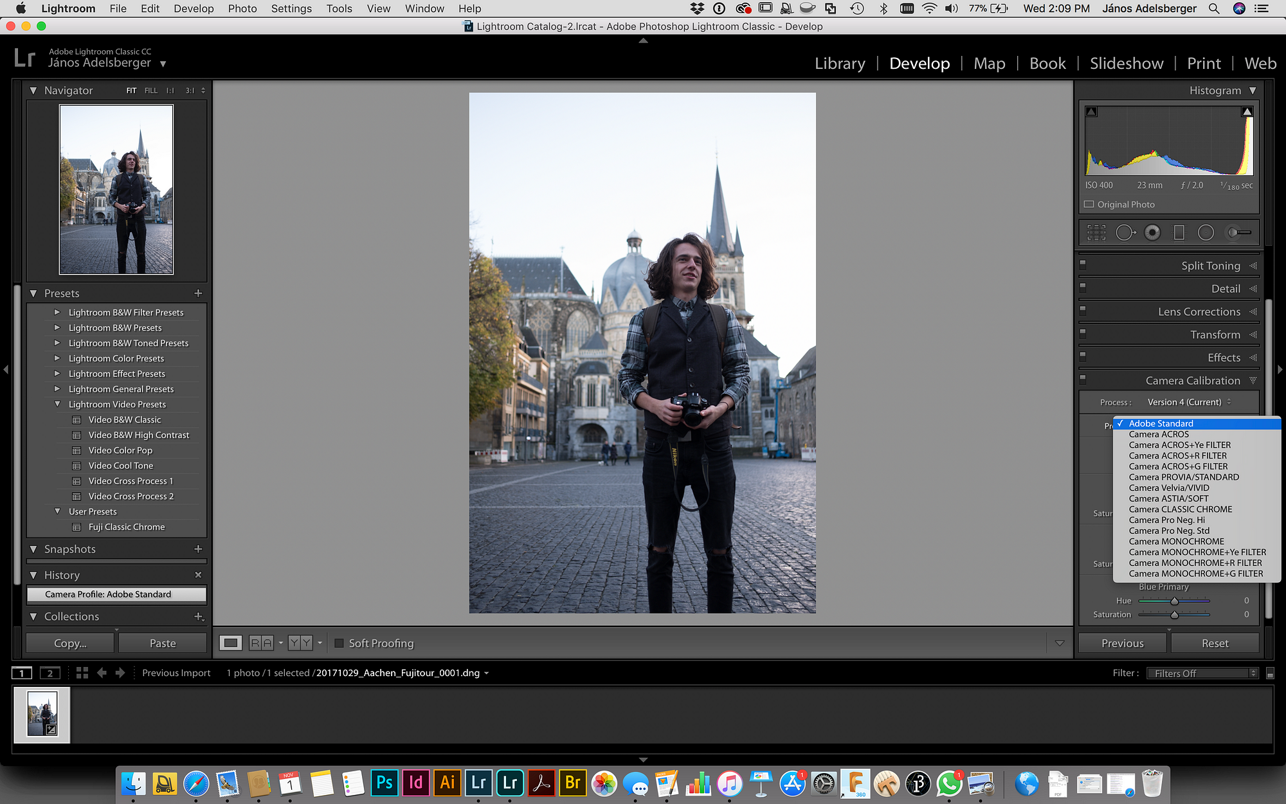
Task: Toggle Camera Calibration panel switch
Action: click(x=1083, y=379)
